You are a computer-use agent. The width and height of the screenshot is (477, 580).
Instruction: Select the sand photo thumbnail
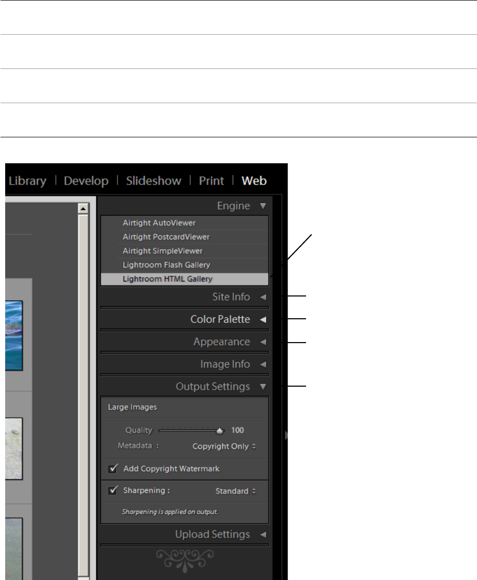tap(13, 449)
